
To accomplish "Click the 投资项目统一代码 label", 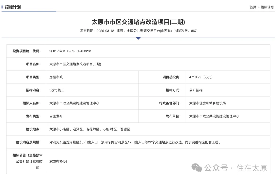I will tap(27, 51).
